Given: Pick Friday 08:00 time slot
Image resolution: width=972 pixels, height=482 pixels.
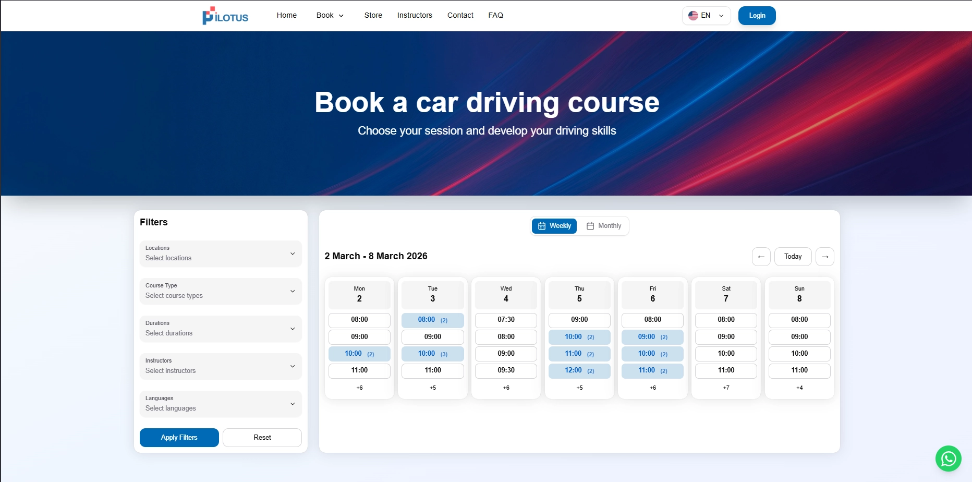Looking at the screenshot, I should (653, 320).
